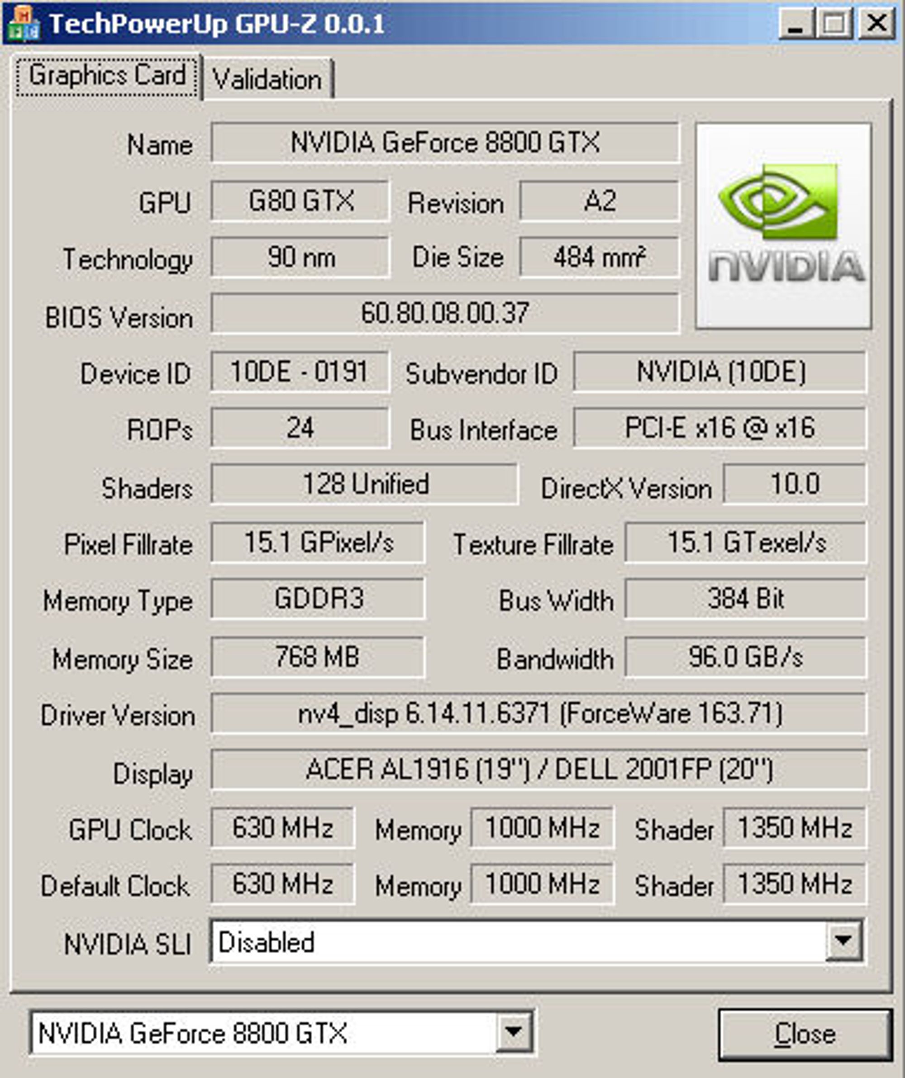Click the Close button
The image size is (905, 1078).
coord(805,1034)
